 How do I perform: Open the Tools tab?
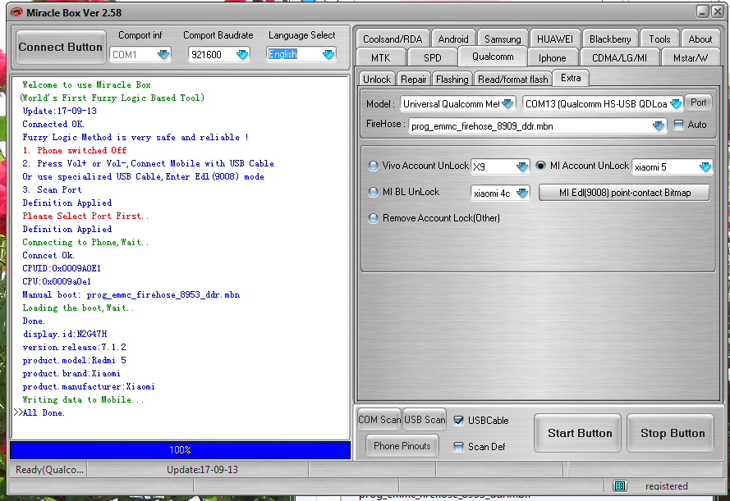coord(659,39)
